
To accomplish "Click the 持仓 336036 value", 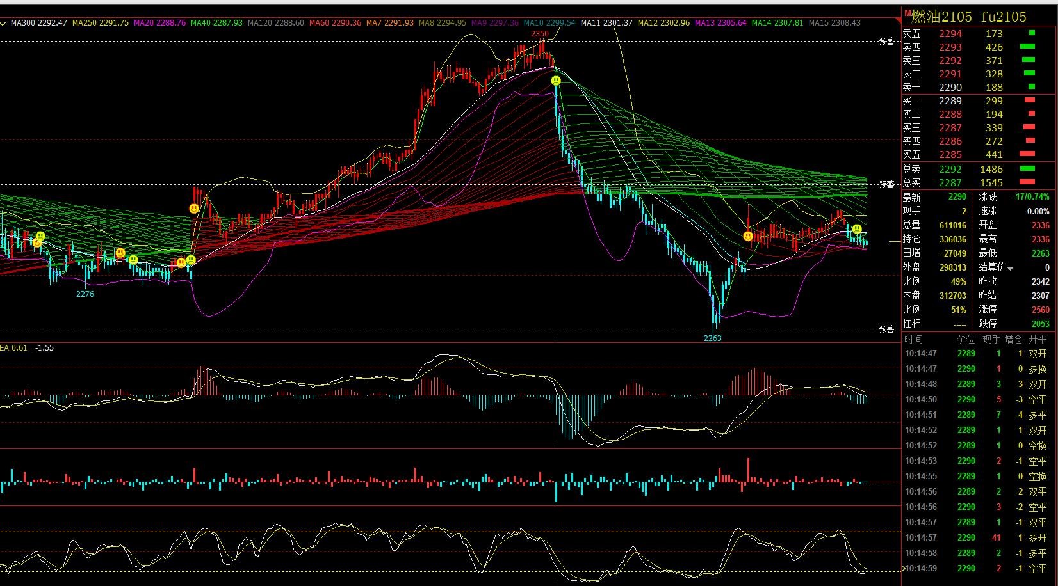I will click(953, 239).
